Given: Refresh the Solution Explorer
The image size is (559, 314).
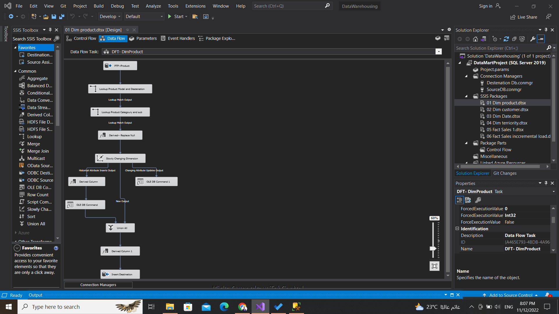Looking at the screenshot, I should click(507, 39).
